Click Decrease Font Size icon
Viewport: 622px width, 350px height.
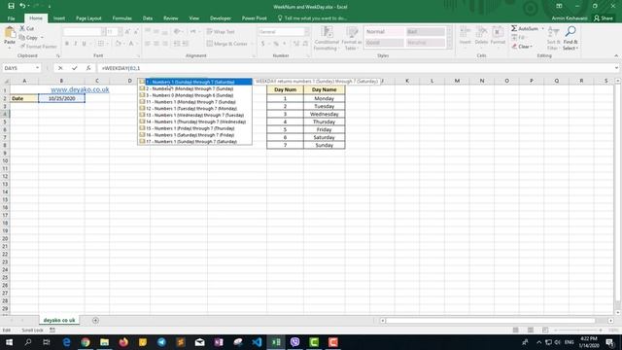136,32
